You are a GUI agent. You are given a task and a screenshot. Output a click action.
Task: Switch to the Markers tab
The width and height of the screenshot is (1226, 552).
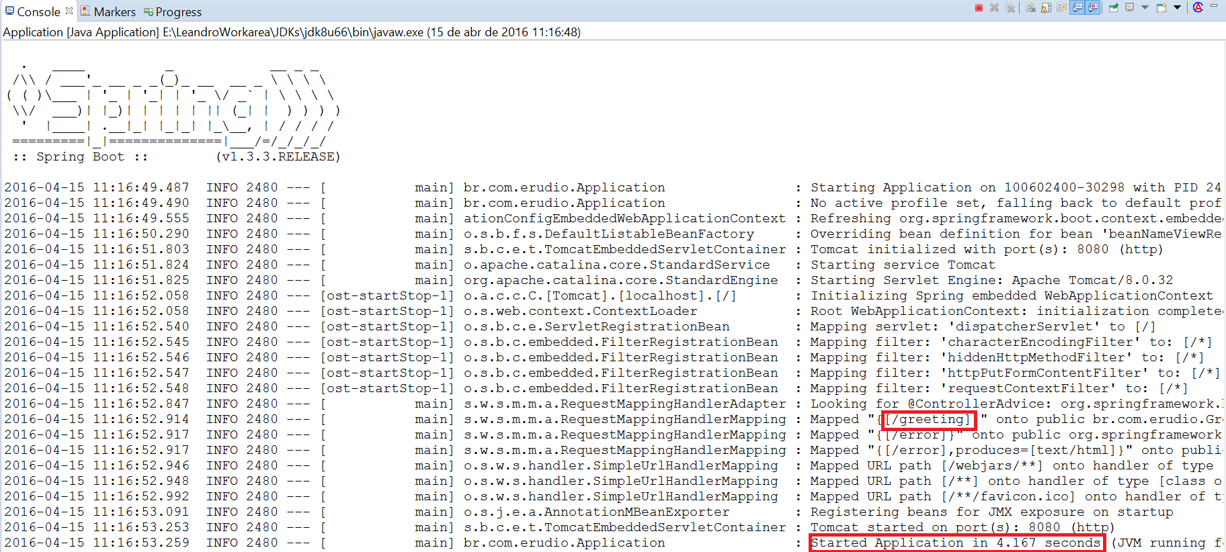click(114, 11)
